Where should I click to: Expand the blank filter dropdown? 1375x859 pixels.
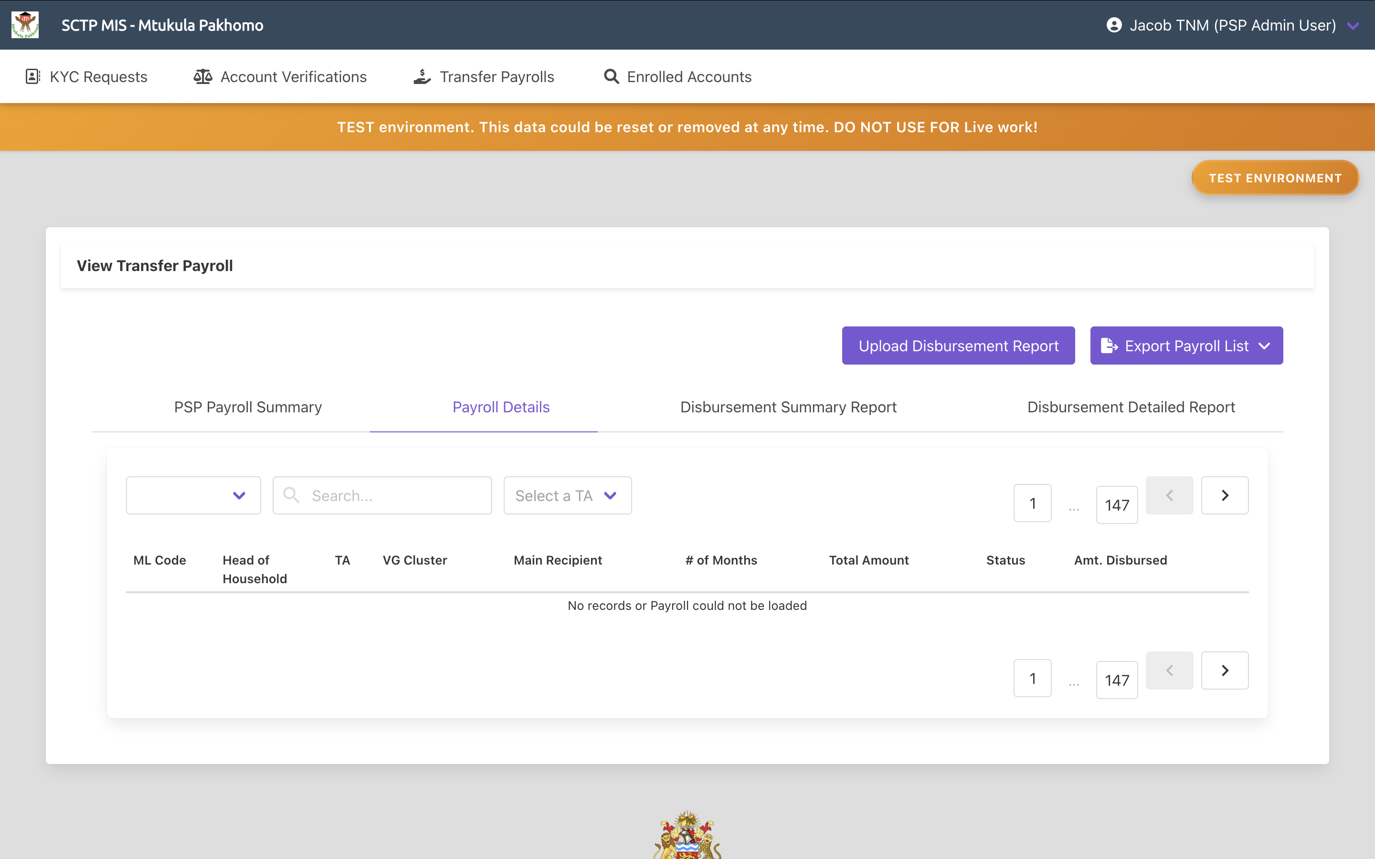click(193, 495)
